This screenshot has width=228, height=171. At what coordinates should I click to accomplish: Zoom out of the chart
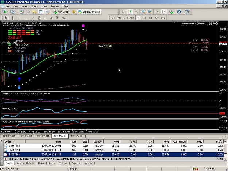(150, 12)
